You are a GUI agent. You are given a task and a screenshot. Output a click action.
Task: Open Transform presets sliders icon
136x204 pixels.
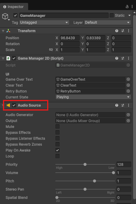(x=123, y=31)
